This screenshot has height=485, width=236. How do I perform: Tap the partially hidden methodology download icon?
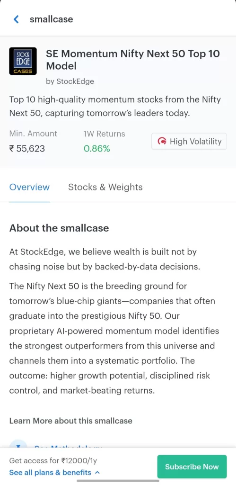click(x=18, y=444)
